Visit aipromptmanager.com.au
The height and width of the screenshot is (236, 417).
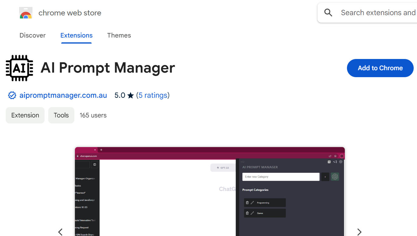click(x=63, y=95)
